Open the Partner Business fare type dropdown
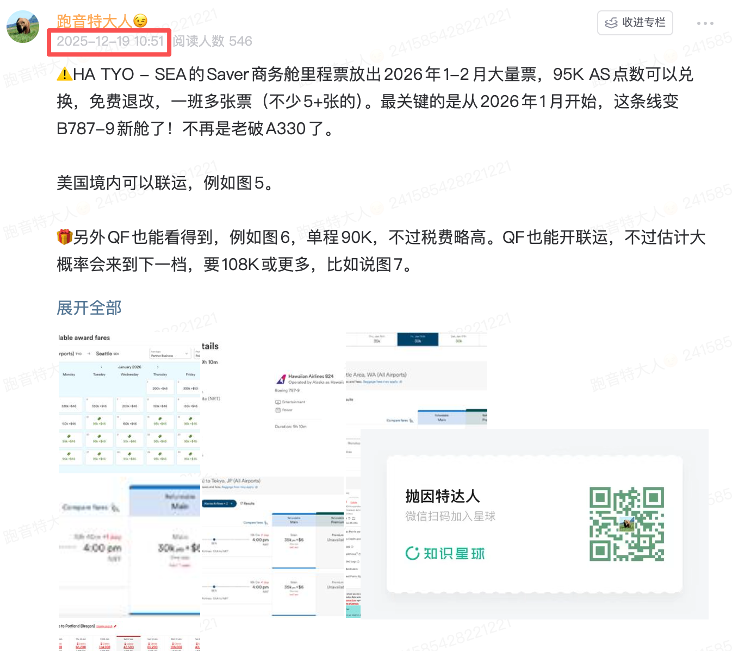The width and height of the screenshot is (732, 651). (x=170, y=354)
